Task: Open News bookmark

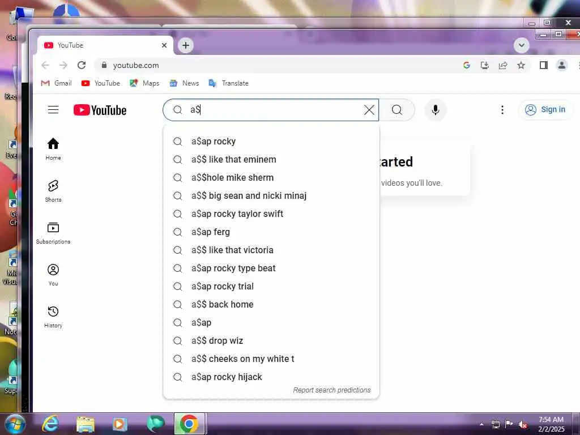Action: point(184,83)
